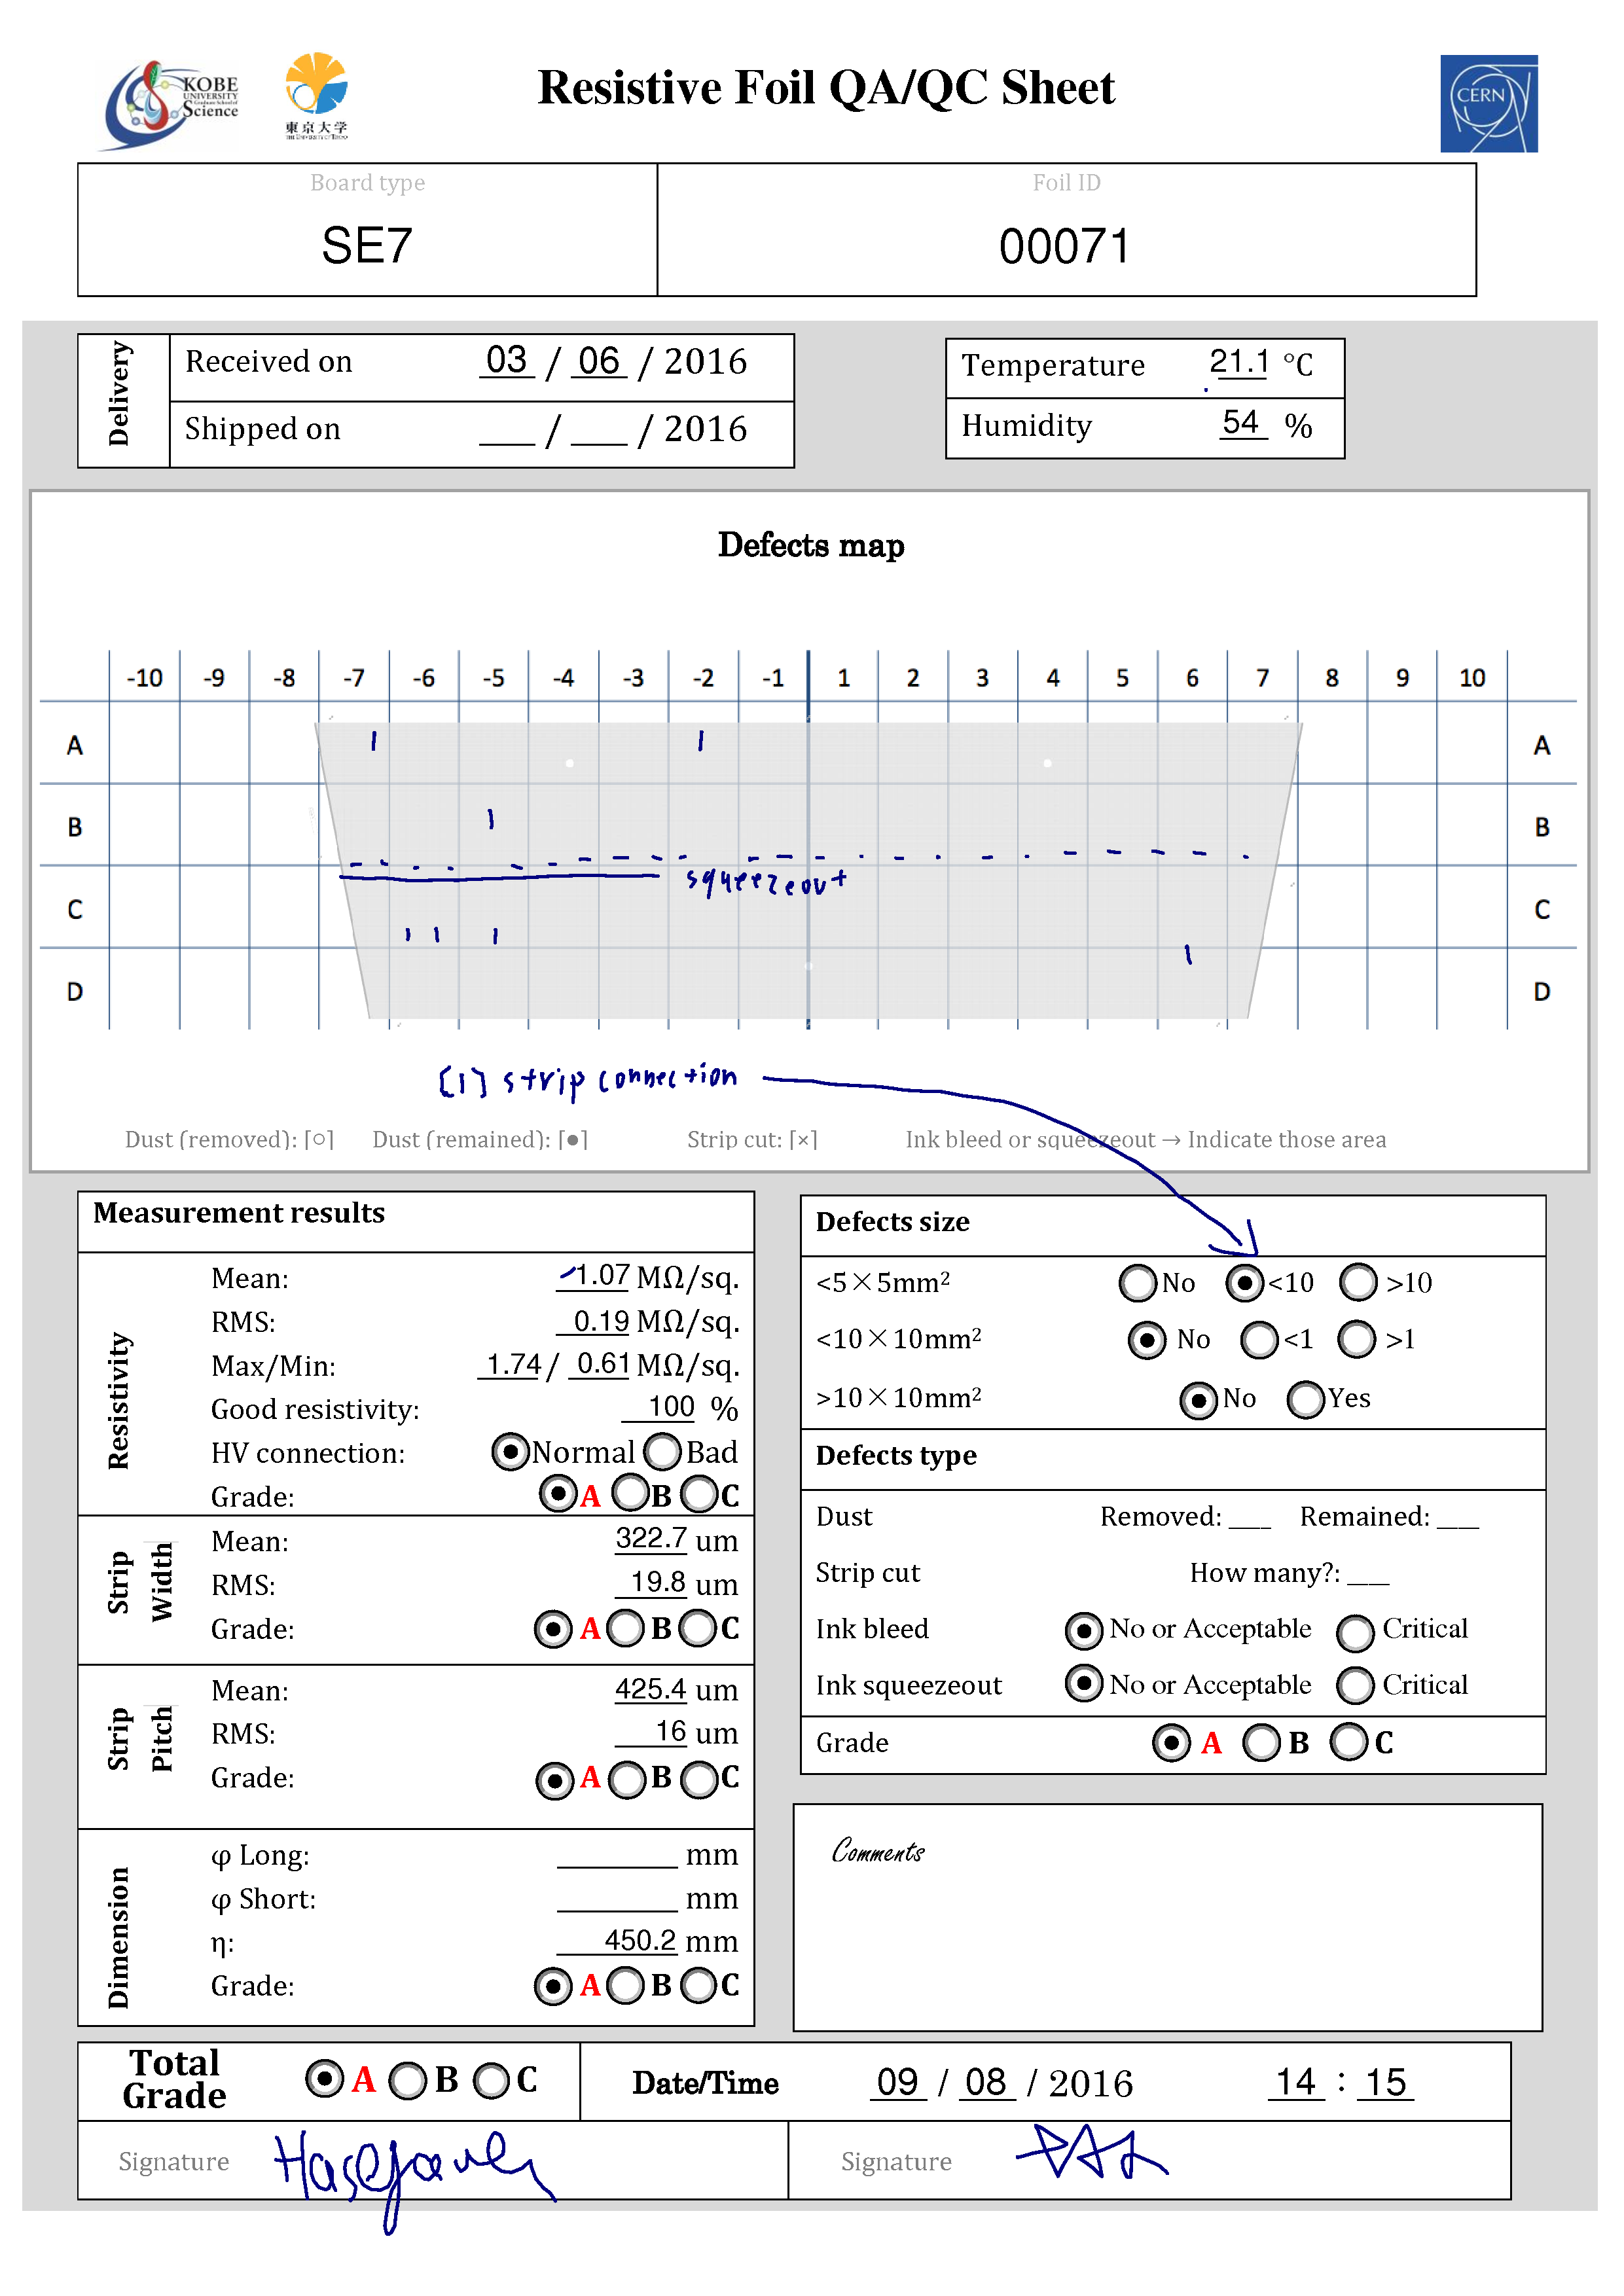Click Strip Pitch Mean value 425.4
1624x2296 pixels.
pyautogui.click(x=651, y=1689)
